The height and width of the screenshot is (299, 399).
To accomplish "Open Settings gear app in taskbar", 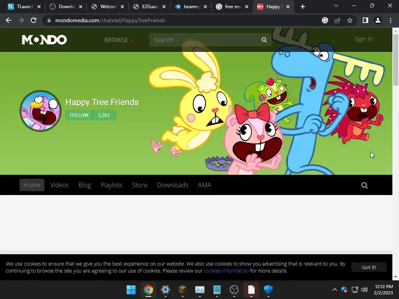I will pyautogui.click(x=165, y=290).
